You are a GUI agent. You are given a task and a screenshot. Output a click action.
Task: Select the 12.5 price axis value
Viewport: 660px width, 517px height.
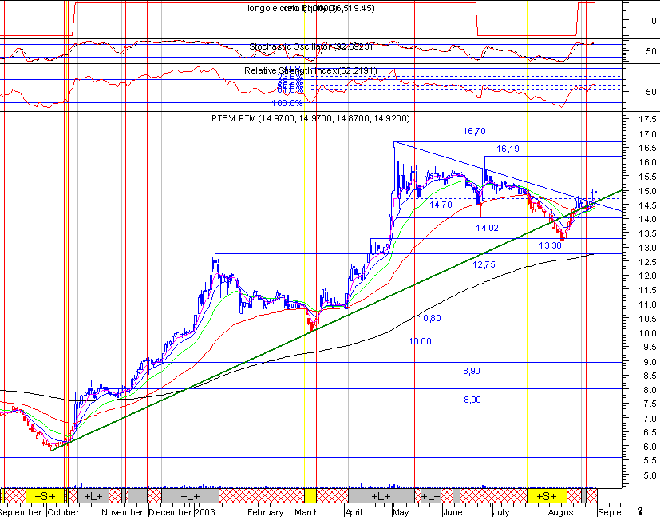coord(647,262)
